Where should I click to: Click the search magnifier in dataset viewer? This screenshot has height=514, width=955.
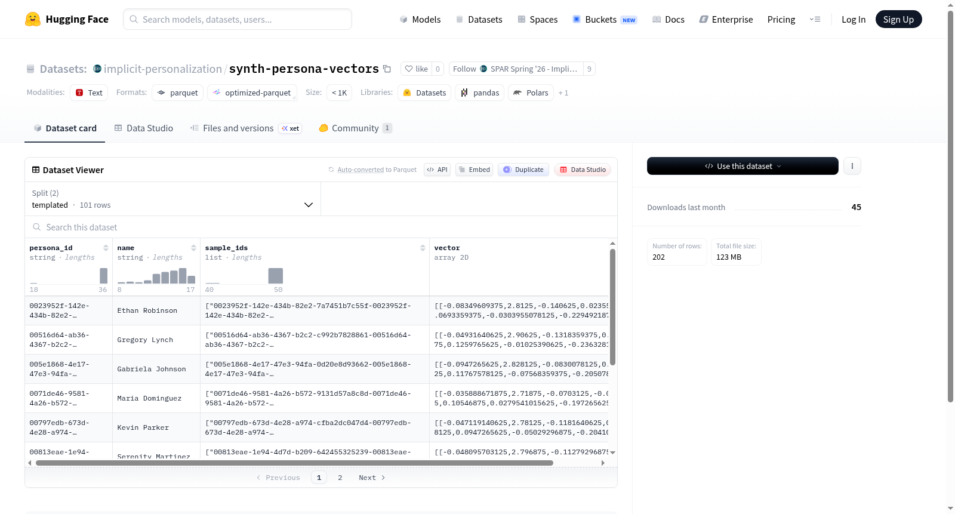point(37,227)
